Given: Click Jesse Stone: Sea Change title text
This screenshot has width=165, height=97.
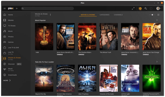Looking at the screenshot, I should [151, 52].
